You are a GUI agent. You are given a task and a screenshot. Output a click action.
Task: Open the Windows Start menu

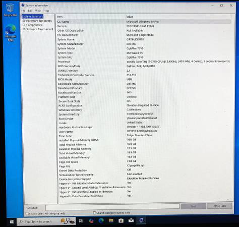point(12,222)
